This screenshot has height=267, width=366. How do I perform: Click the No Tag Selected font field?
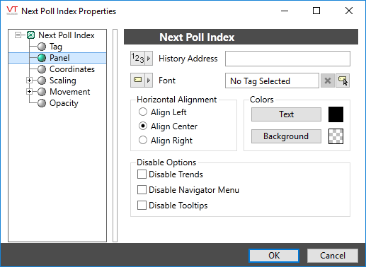point(272,81)
